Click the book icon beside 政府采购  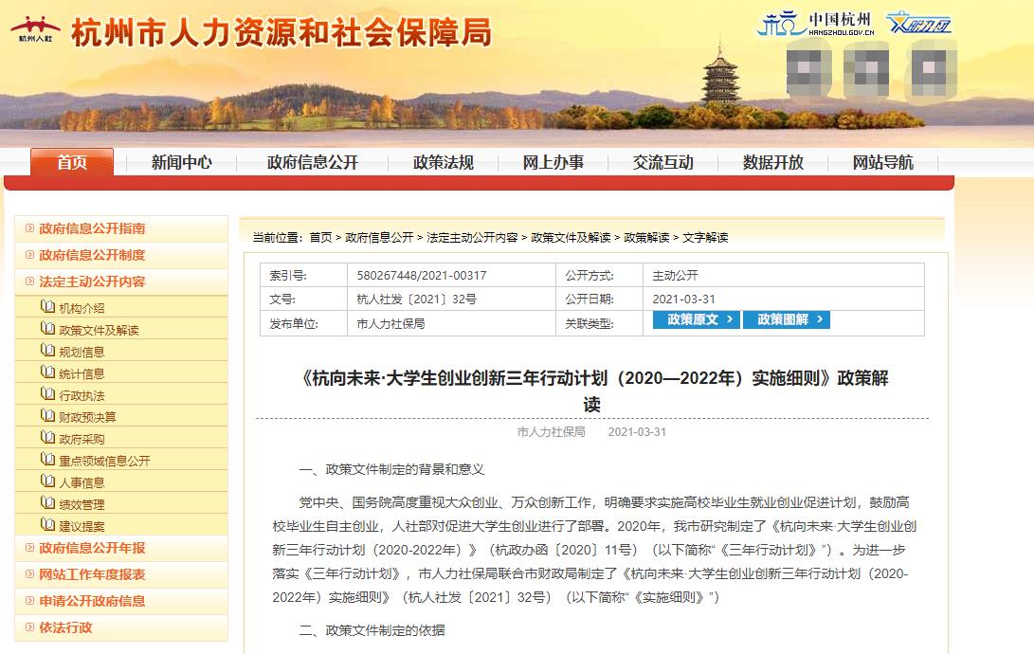[48, 438]
